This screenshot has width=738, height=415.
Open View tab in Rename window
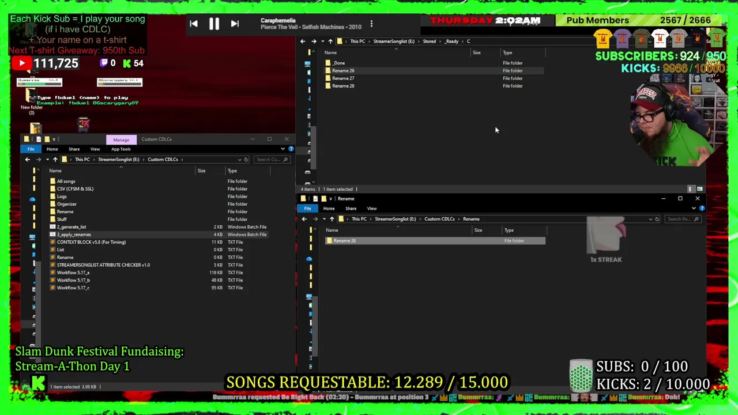coord(372,209)
